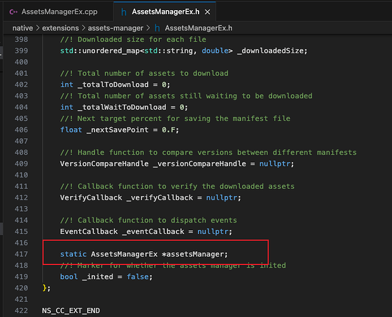Viewport: 392px width, 317px height.
Task: Click on 'NS_CC_EXT_END' macro
Action: click(71, 311)
